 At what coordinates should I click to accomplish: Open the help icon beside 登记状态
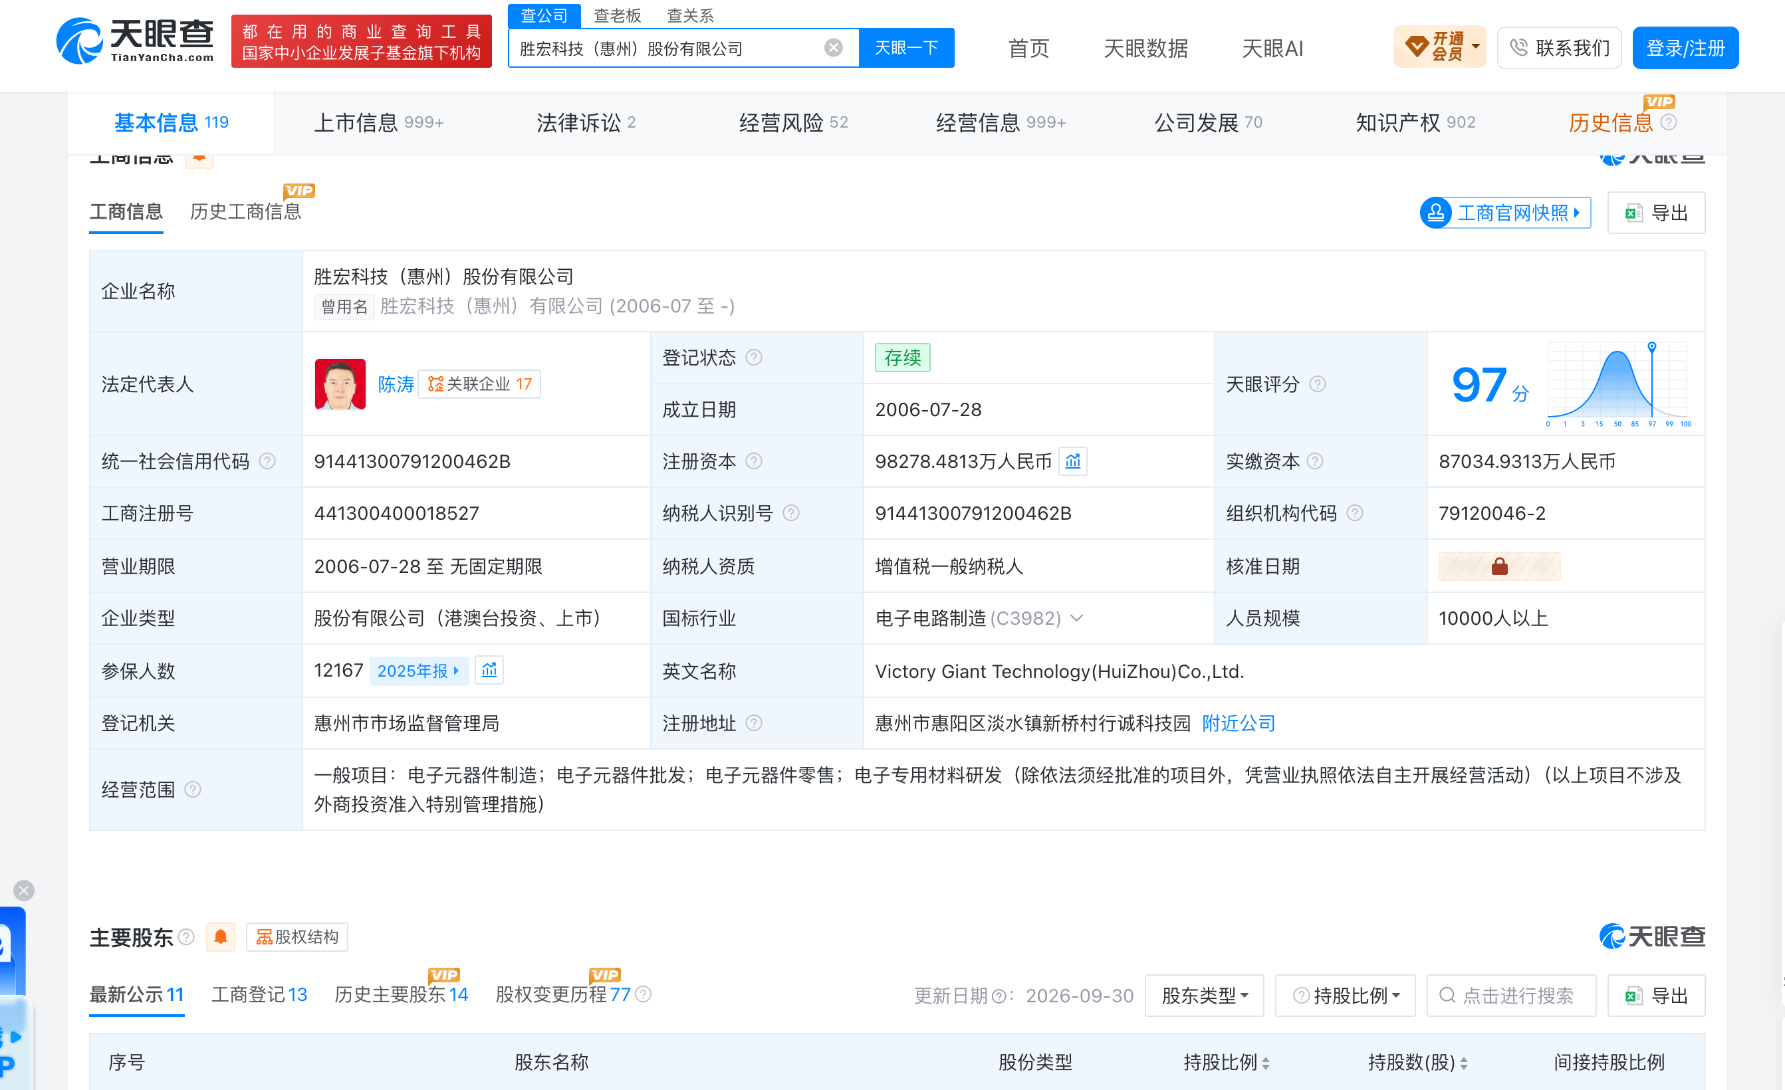click(x=753, y=357)
